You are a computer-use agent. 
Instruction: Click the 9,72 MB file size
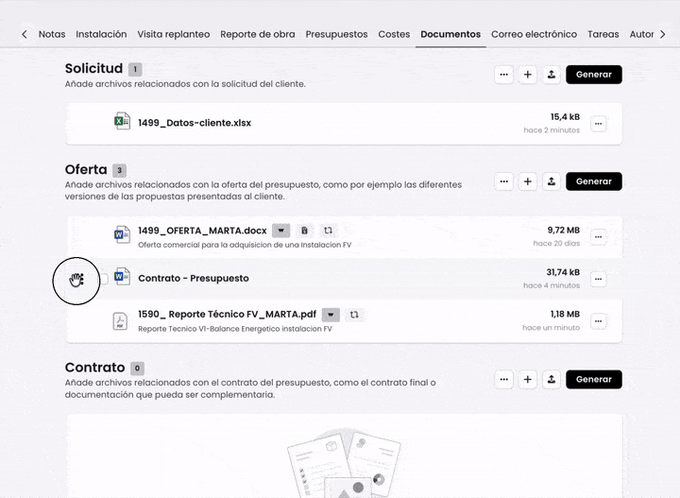click(x=563, y=230)
